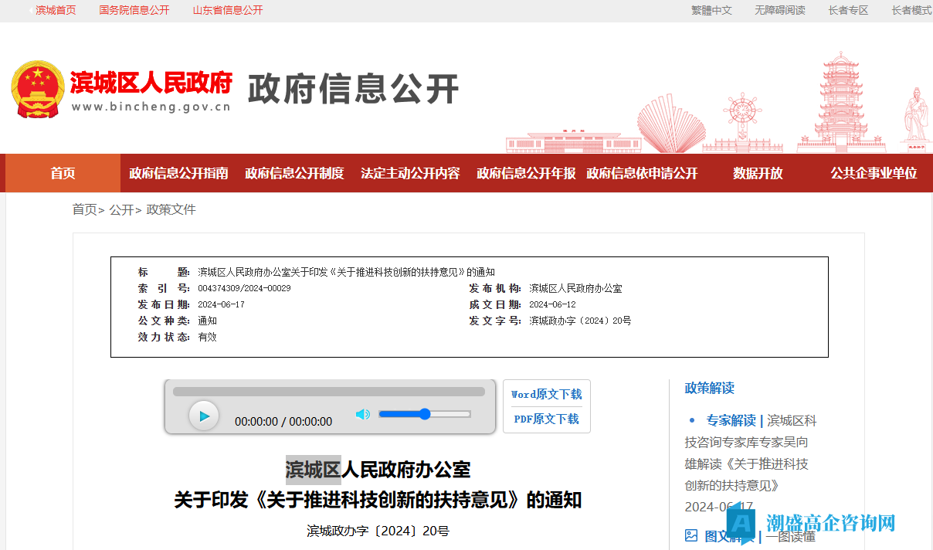Screen dimensions: 933x550
Task: Enable 无障碍阅读 accessibility mode
Action: click(780, 10)
